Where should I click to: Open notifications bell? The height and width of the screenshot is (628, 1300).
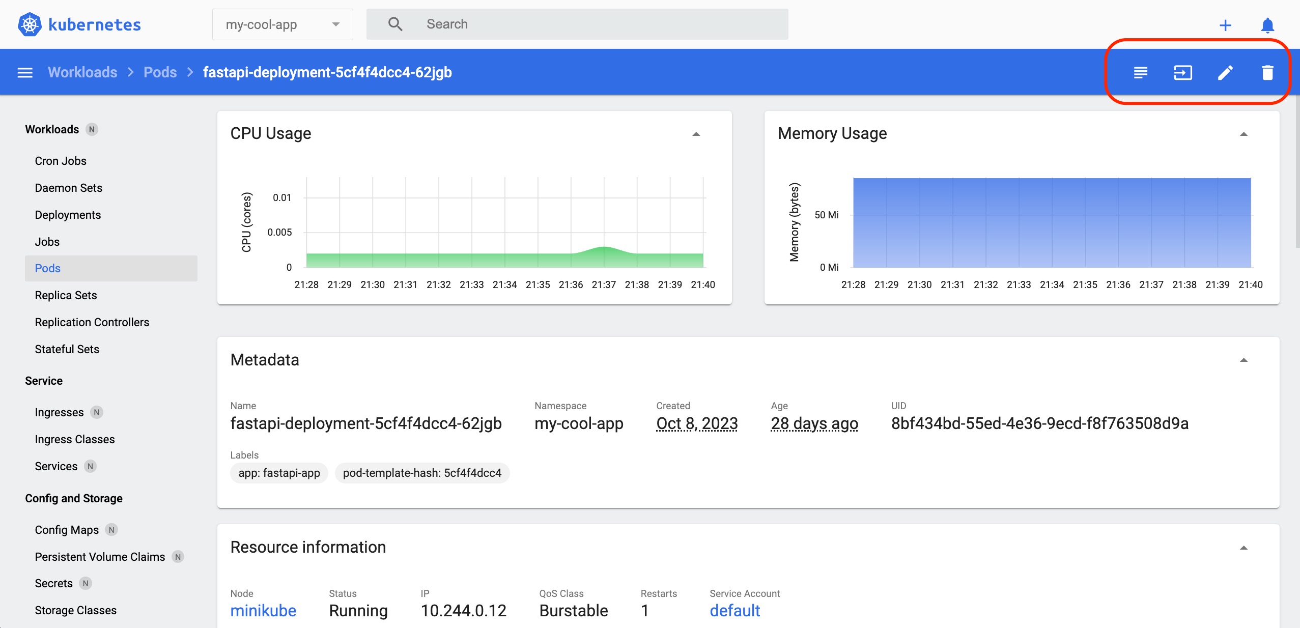pyautogui.click(x=1267, y=25)
